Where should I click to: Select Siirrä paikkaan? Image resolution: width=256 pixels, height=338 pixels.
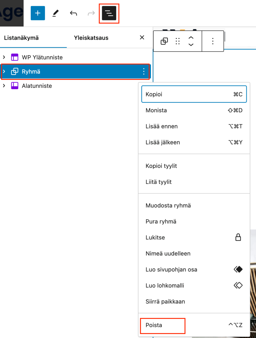(194, 301)
